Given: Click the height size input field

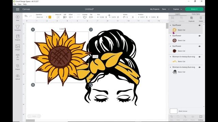Looking at the screenshot, I should (114, 17).
